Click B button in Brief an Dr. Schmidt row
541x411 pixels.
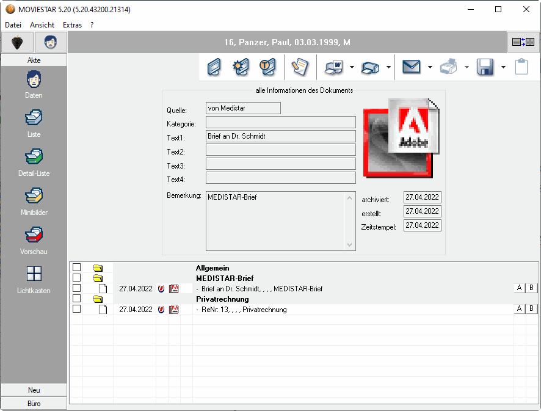coord(531,288)
